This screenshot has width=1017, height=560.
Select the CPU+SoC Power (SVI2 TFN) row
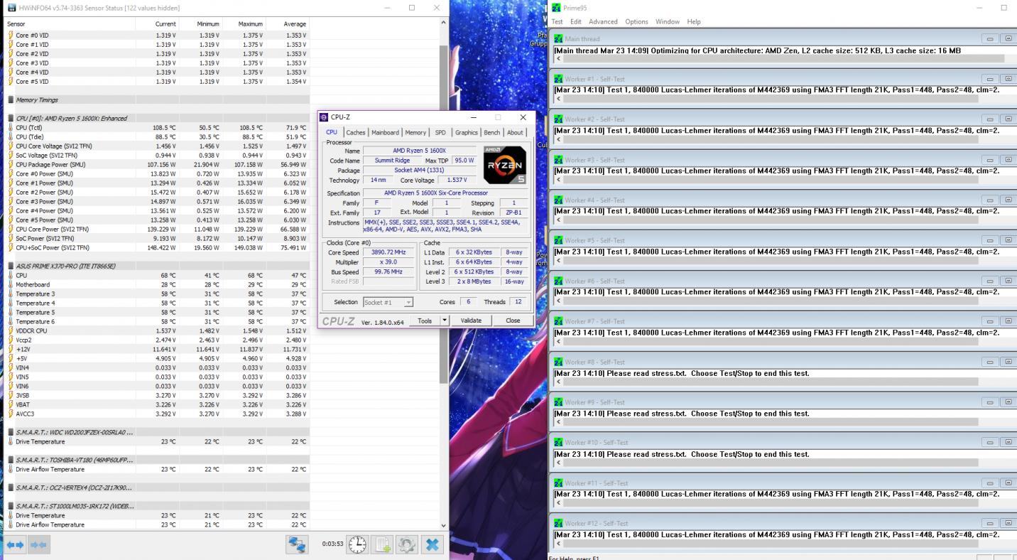point(157,248)
